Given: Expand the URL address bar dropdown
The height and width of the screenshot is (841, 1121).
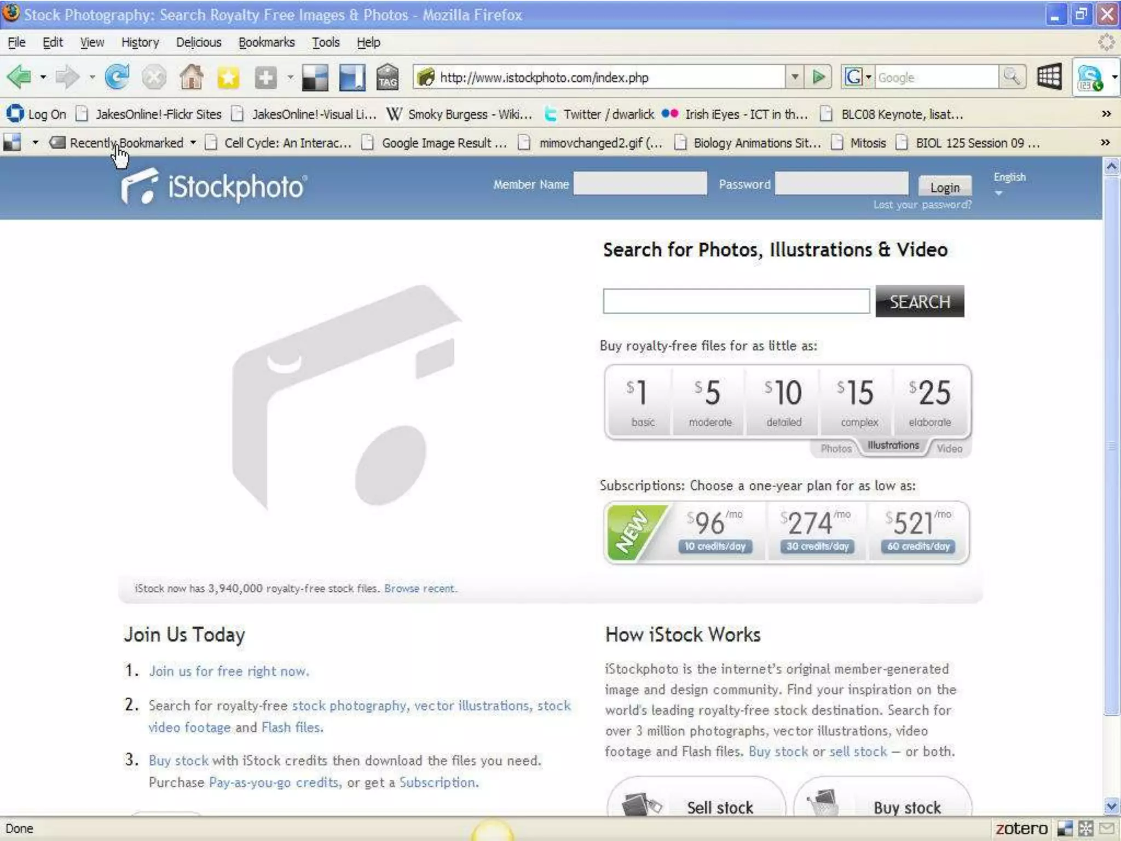Looking at the screenshot, I should (794, 77).
